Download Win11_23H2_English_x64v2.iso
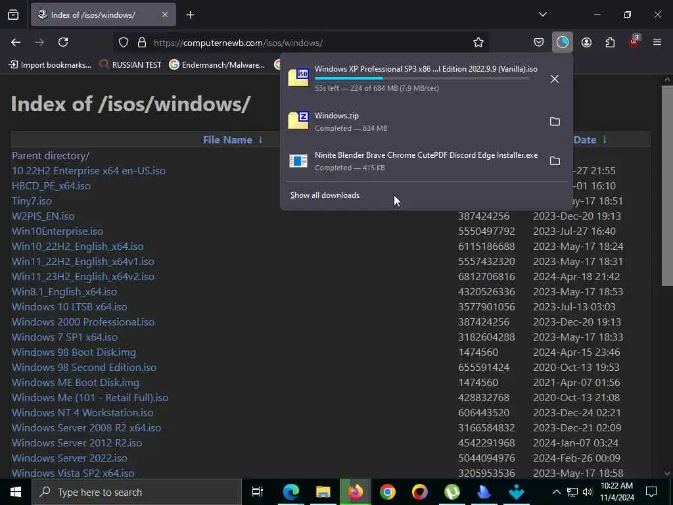The width and height of the screenshot is (673, 505). pyautogui.click(x=82, y=277)
